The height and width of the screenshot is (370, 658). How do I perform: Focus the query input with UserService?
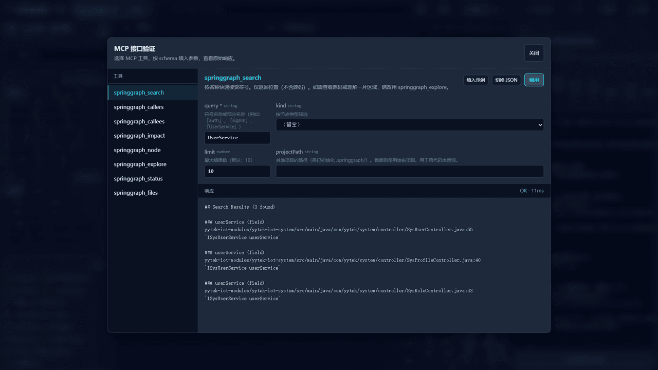237,138
